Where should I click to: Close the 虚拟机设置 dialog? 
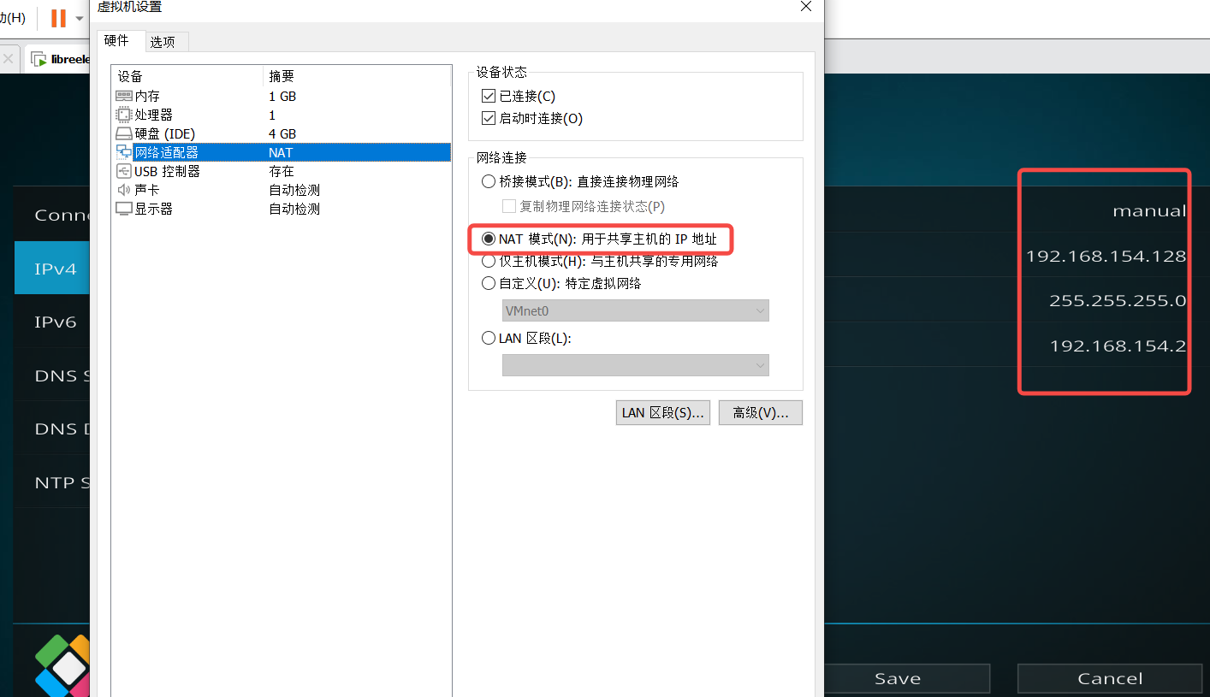click(805, 6)
